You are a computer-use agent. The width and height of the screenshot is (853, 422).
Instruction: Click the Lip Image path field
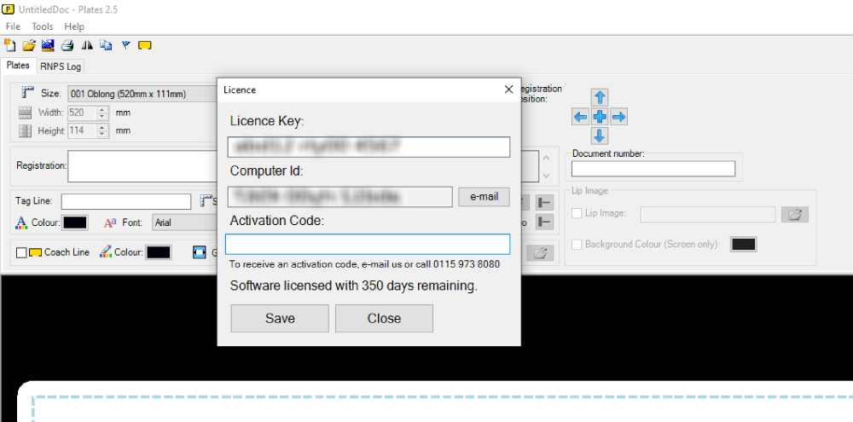(x=708, y=214)
